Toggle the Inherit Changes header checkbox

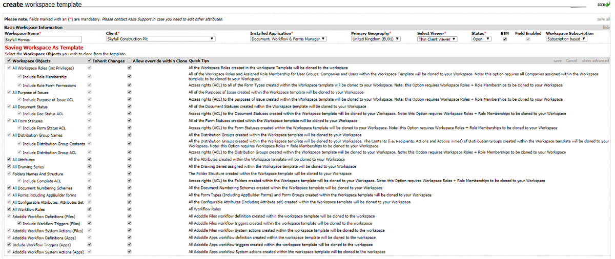pyautogui.click(x=90, y=61)
